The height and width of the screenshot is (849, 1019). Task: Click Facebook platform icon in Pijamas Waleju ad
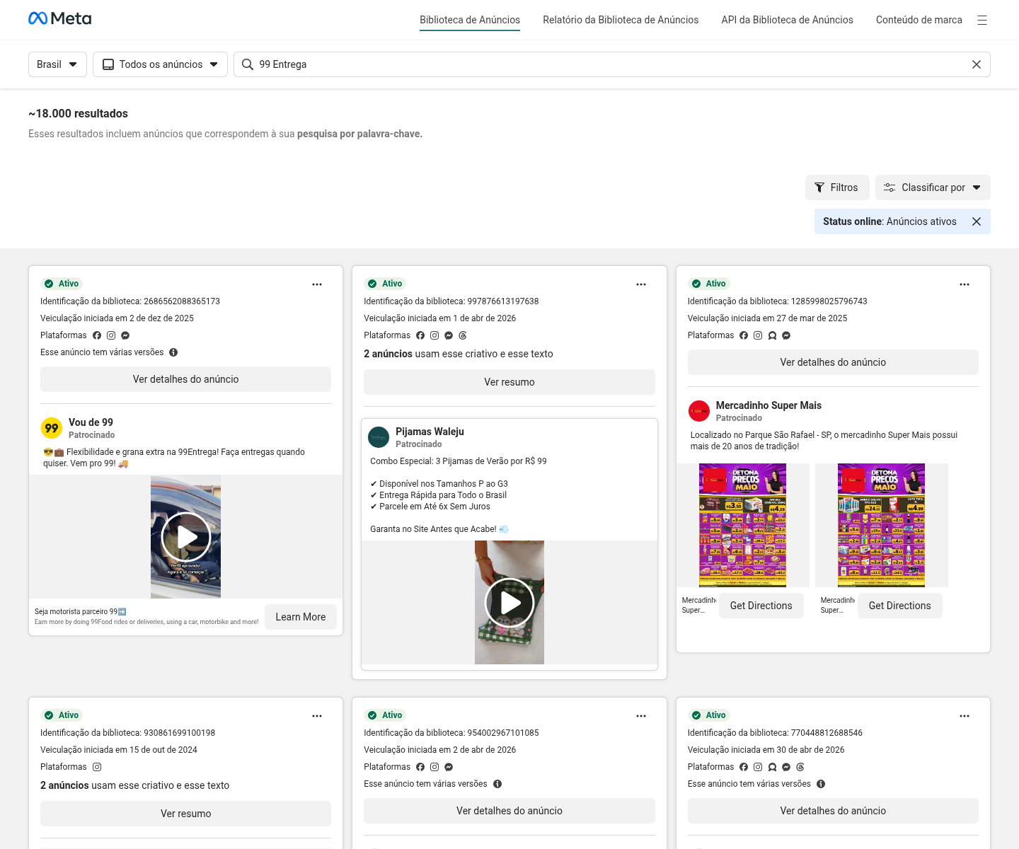420,335
